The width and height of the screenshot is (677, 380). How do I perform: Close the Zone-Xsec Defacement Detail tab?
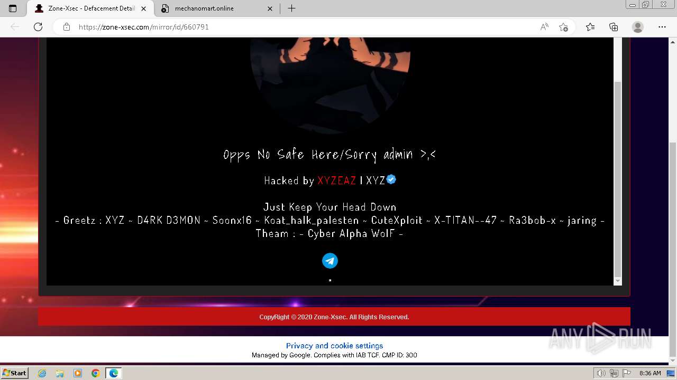[x=143, y=8]
